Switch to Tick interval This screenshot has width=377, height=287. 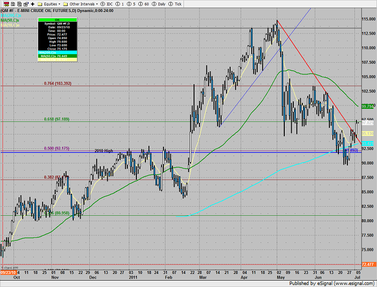175,4
